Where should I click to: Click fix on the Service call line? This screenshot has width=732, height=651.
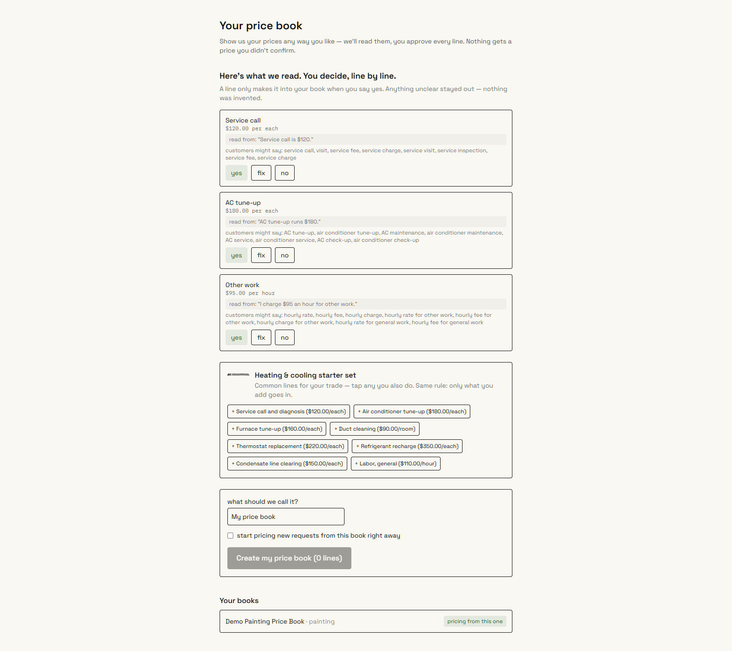261,173
